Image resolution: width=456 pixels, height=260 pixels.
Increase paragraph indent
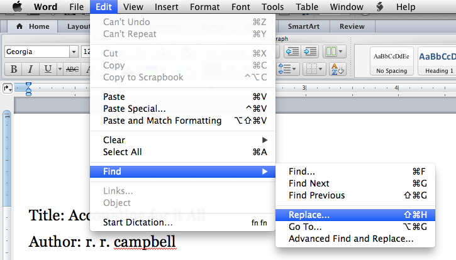pyautogui.click(x=310, y=51)
